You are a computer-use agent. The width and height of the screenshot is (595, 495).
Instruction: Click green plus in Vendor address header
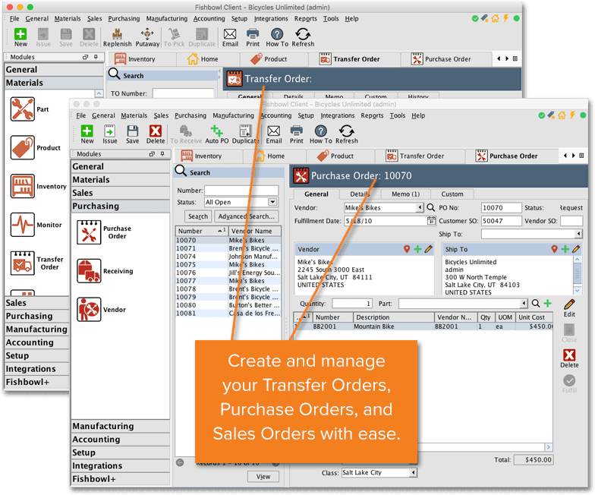tap(417, 249)
